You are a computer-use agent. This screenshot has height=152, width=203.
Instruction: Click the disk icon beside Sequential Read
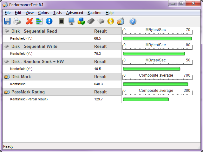(6, 31)
